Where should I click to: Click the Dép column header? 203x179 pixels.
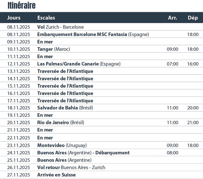click(193, 18)
